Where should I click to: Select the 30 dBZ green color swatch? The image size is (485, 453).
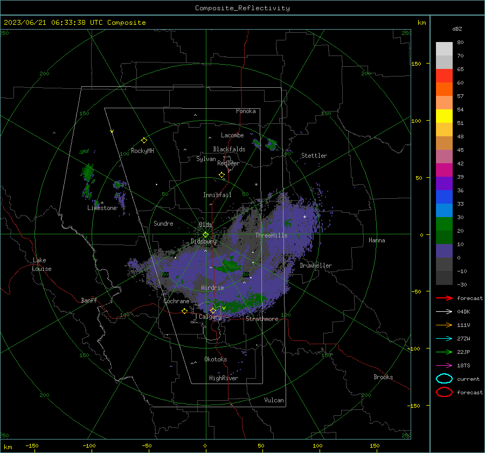click(444, 224)
